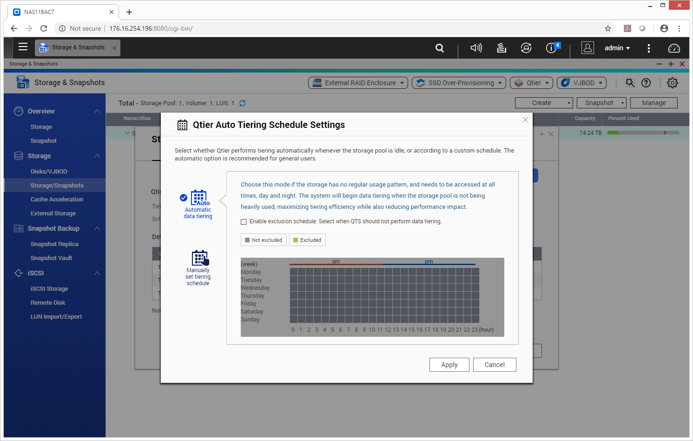Click the Not secure site info icon
693x441 pixels.
pos(62,28)
